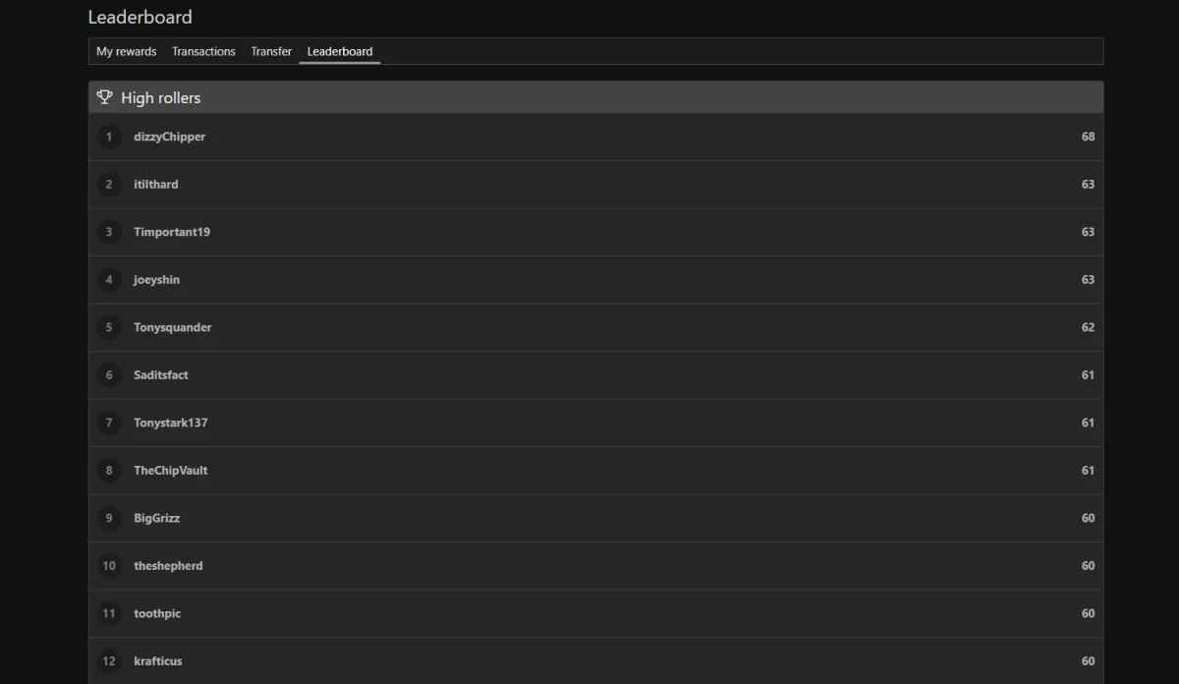Open Timportant19's profile name
The height and width of the screenshot is (684, 1179).
172,232
